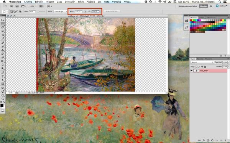Open the Opacidad value arrow

228,62
